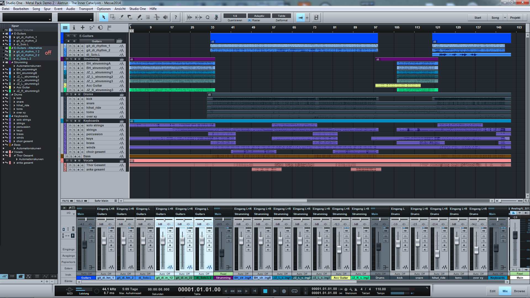
Task: Show Eingänge channels in mixer
Action: [68, 249]
